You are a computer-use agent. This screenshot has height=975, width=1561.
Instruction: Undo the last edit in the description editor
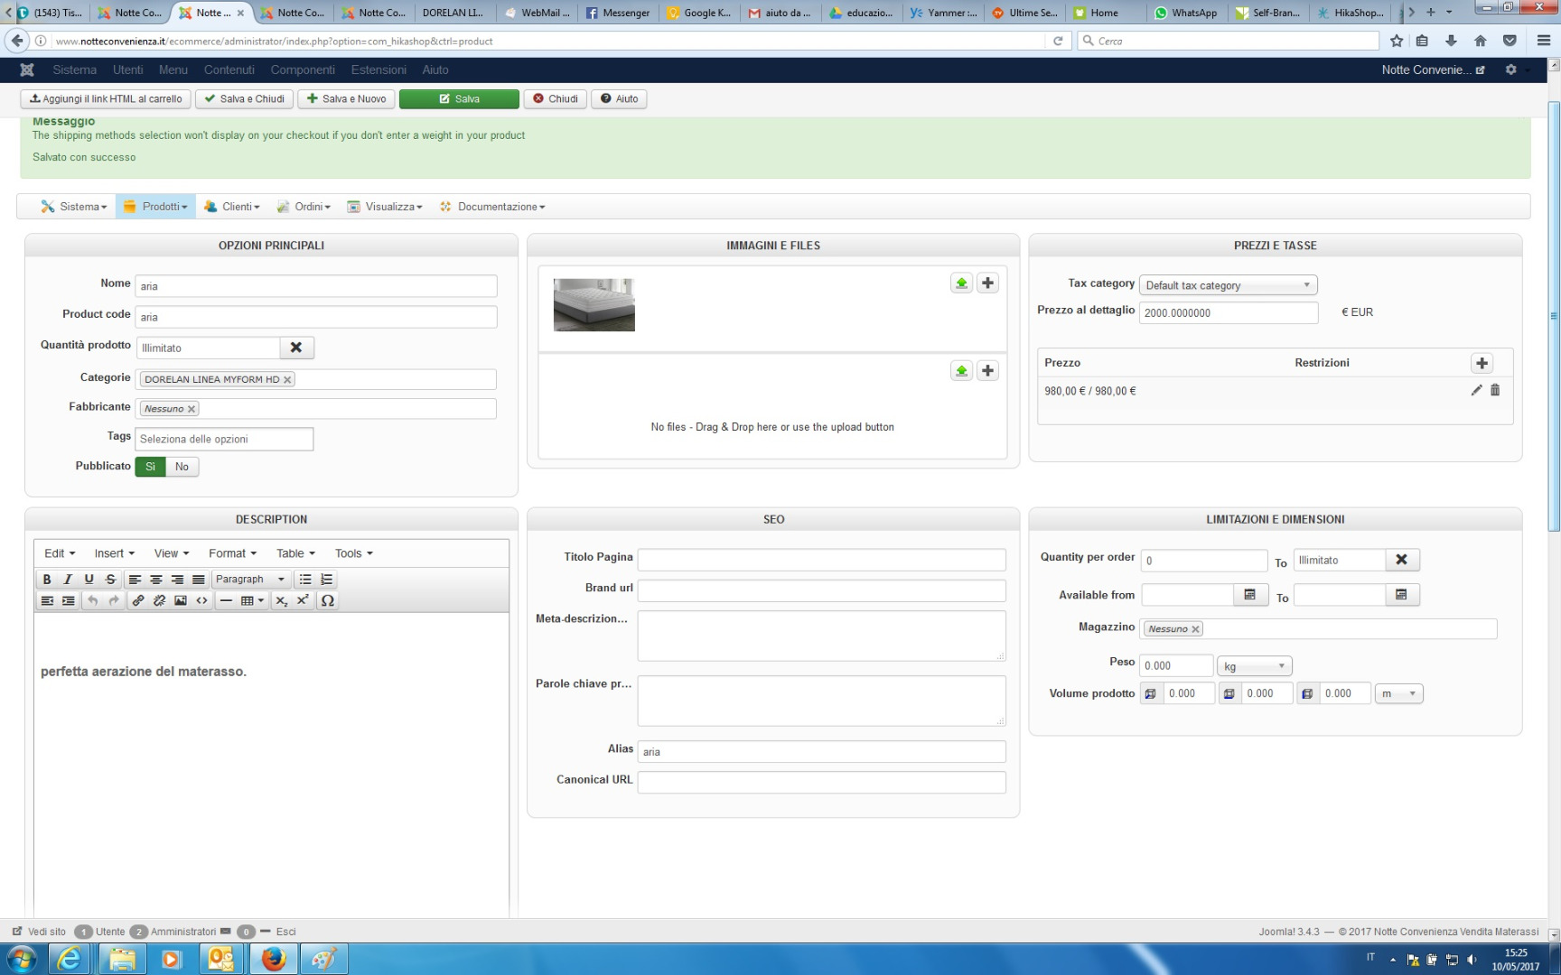pos(92,600)
